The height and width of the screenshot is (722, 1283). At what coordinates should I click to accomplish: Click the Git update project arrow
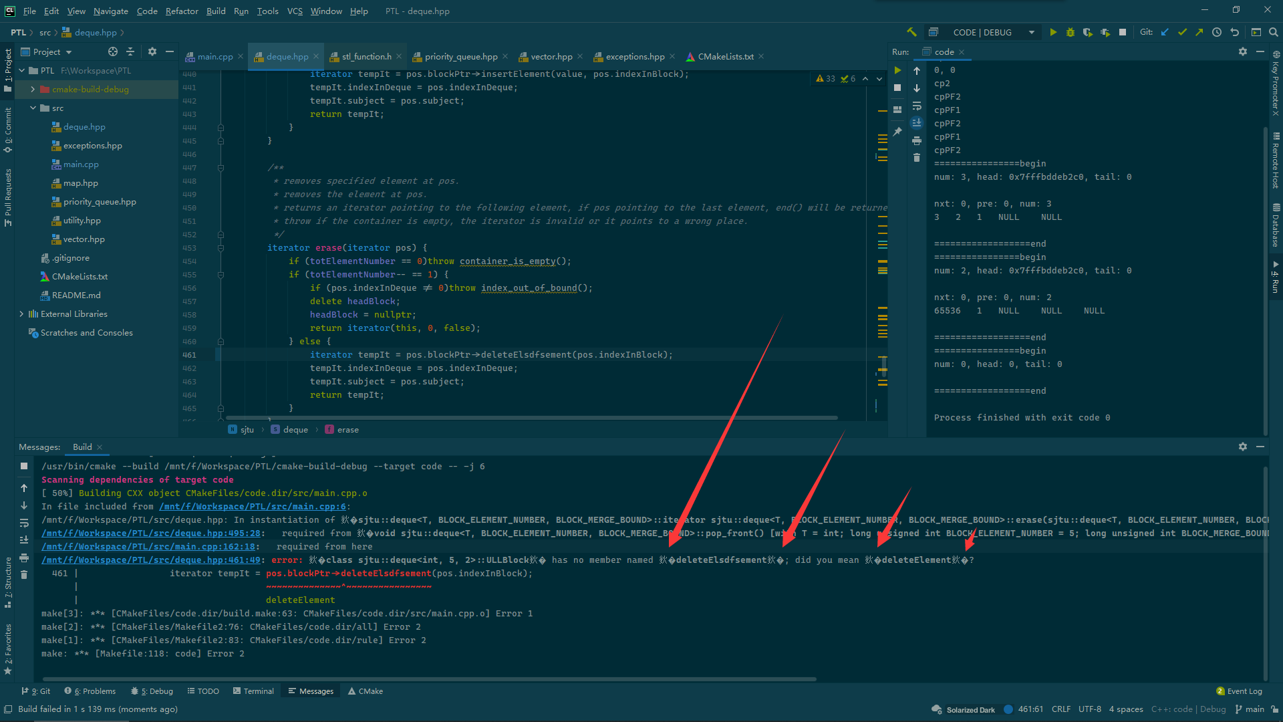1165,32
